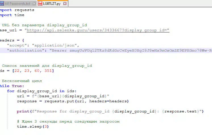Click the number 3 in time.sleep call

tap(46, 127)
